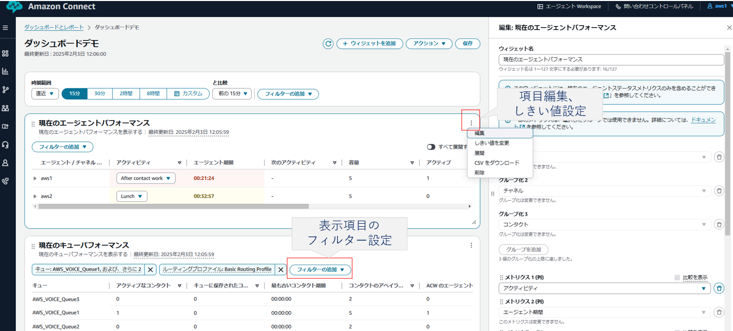Viewport: 733px width, 331px height.
Task: Select the 8時間 time range
Action: click(x=154, y=93)
